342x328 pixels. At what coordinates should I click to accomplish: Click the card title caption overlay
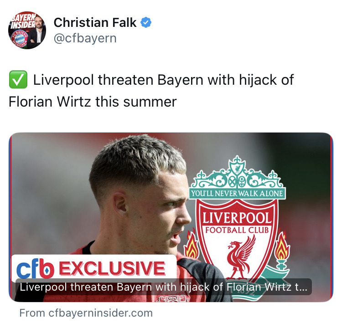(164, 287)
